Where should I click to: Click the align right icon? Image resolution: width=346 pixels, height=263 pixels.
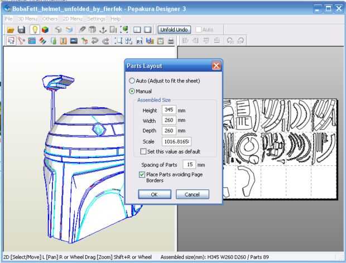point(195,41)
